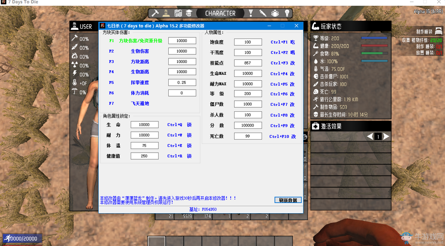Image resolution: width=445 pixels, height=246 pixels.
Task: Go to next active effects page arrow
Action: click(386, 136)
